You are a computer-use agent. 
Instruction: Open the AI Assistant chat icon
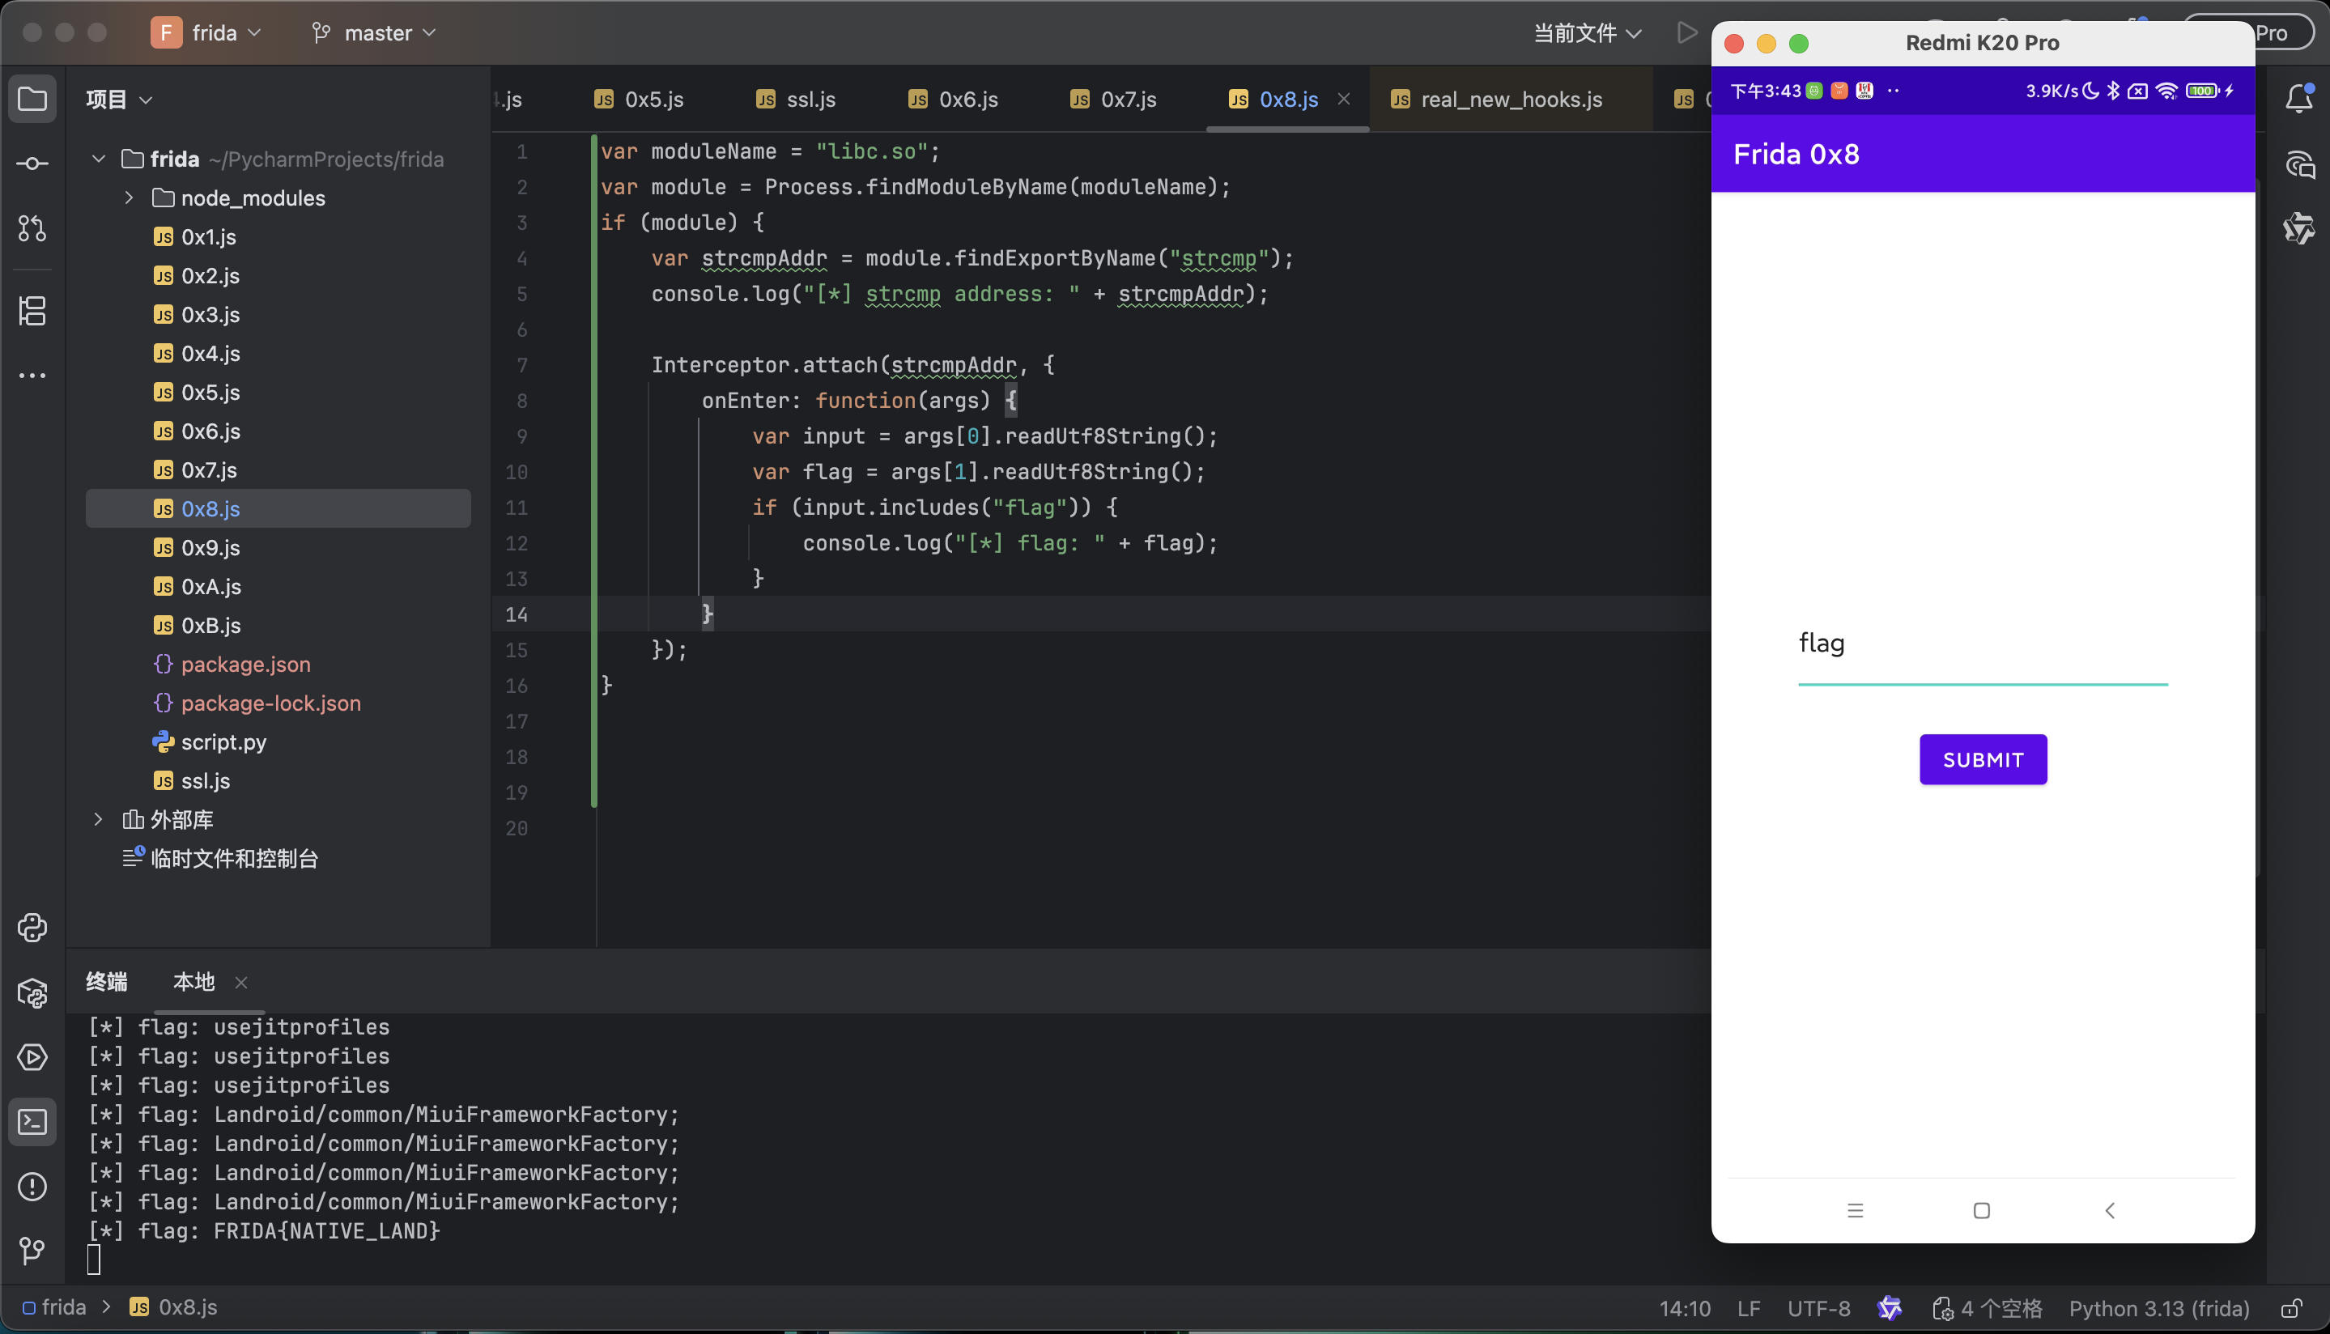pyautogui.click(x=2299, y=165)
